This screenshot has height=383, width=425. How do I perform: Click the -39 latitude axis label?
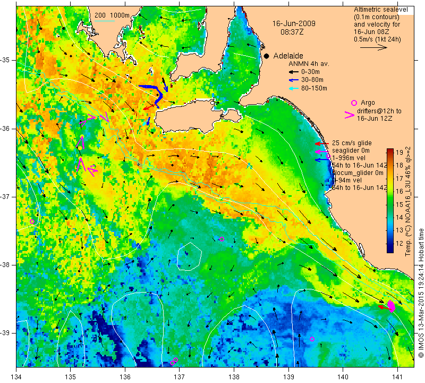point(5,333)
